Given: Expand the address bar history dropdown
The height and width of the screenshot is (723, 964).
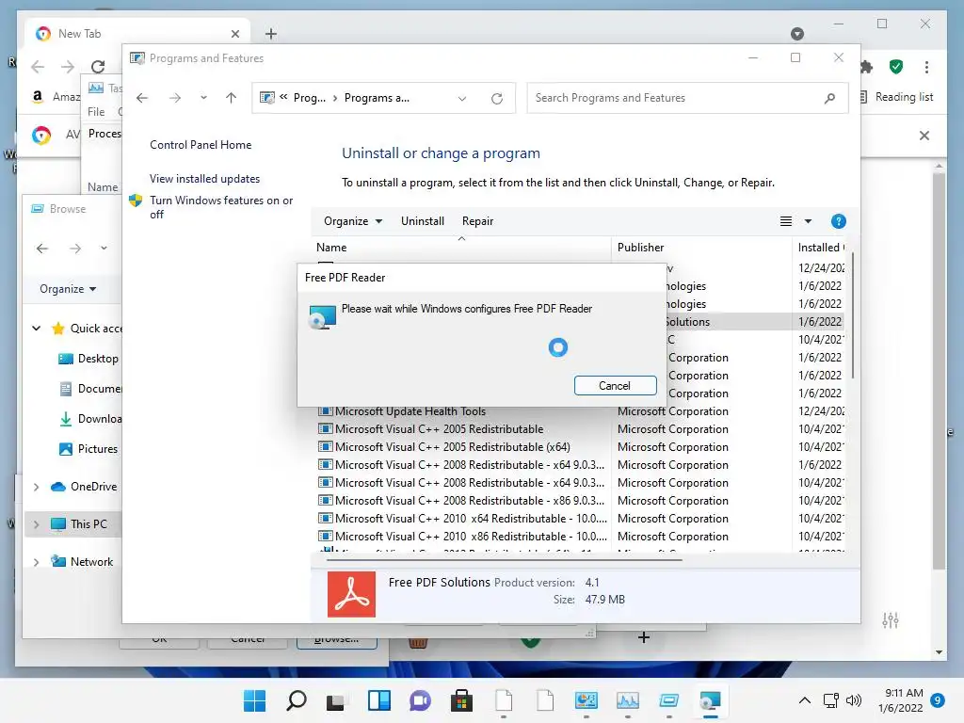Looking at the screenshot, I should [x=462, y=98].
